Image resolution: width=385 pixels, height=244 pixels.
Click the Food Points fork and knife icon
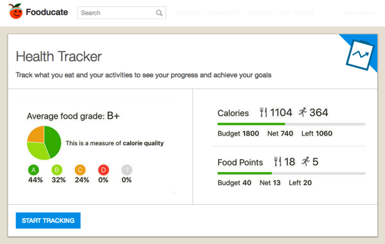[x=278, y=162]
